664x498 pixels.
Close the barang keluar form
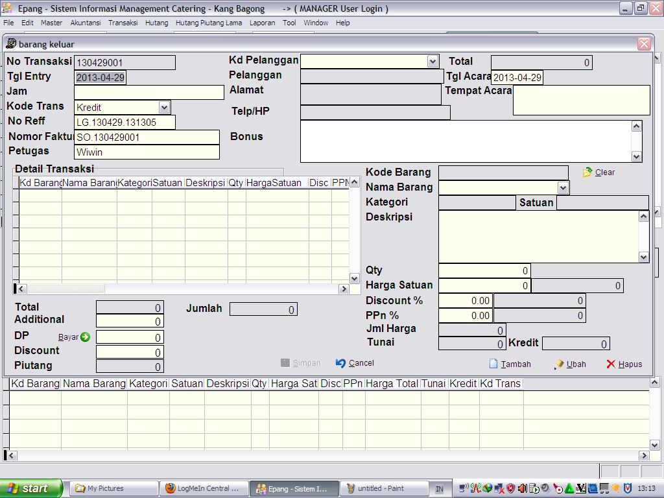pyautogui.click(x=644, y=43)
